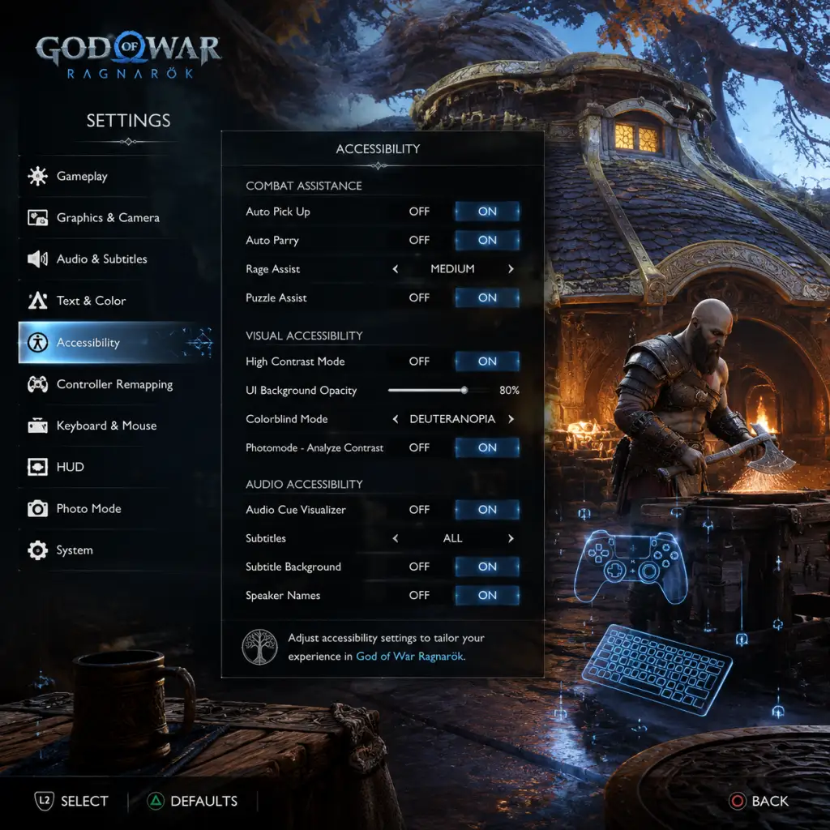Image resolution: width=830 pixels, height=830 pixels.
Task: Click the UI Background Opacity slider handle
Action: click(464, 390)
